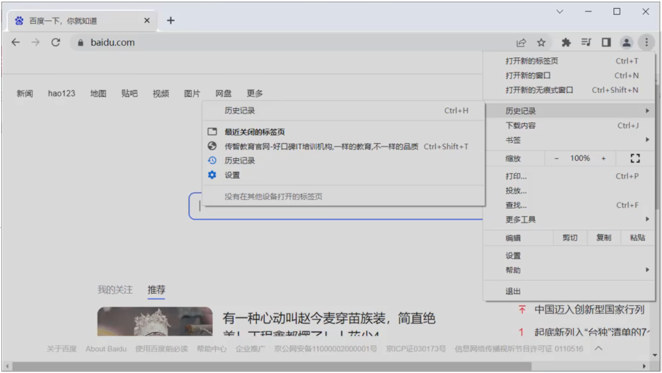Open 下载内容 from the menu
The image size is (662, 373).
(569, 126)
